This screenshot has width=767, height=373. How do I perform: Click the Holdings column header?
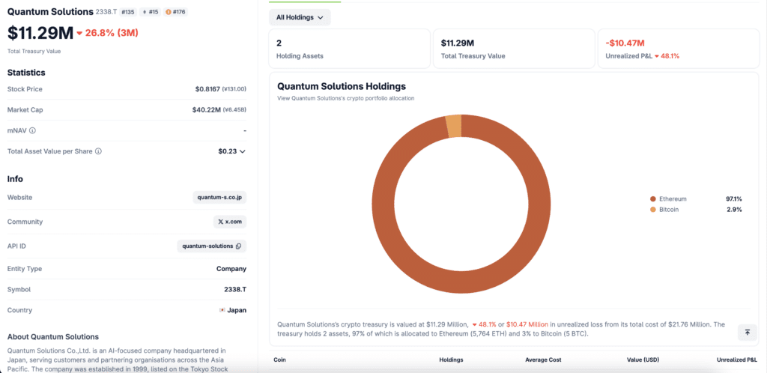pos(451,360)
